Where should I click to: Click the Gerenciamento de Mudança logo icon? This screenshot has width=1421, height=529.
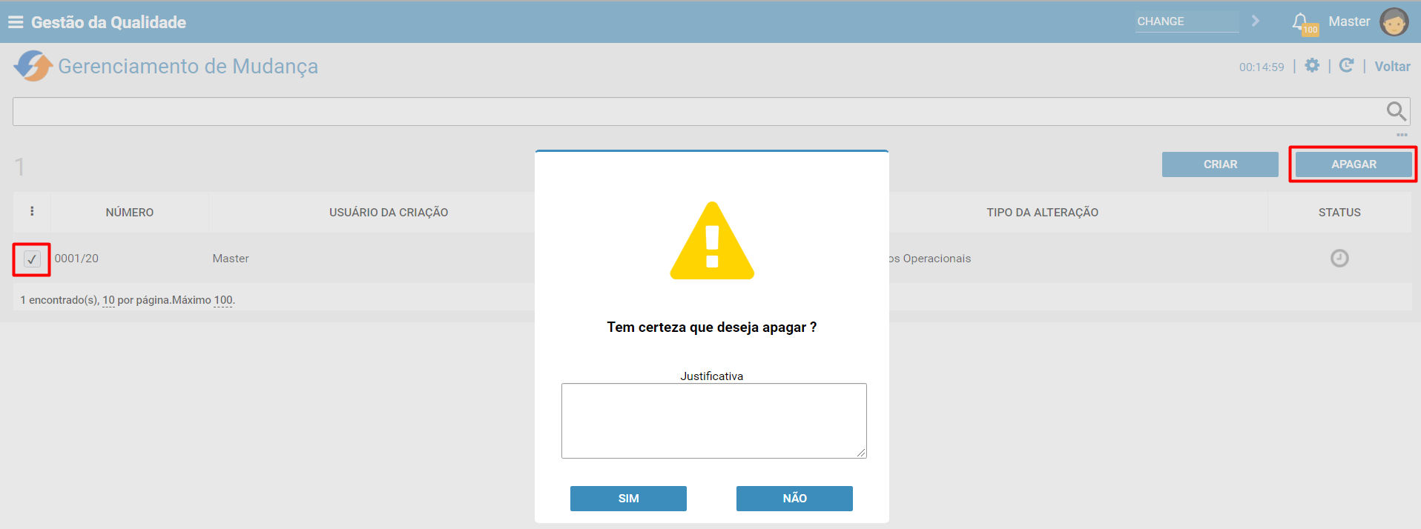pyautogui.click(x=33, y=66)
